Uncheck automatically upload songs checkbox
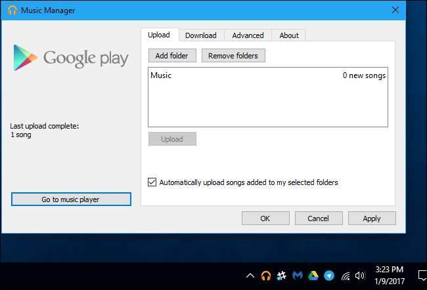Viewport: 427px width, 290px height. click(153, 182)
